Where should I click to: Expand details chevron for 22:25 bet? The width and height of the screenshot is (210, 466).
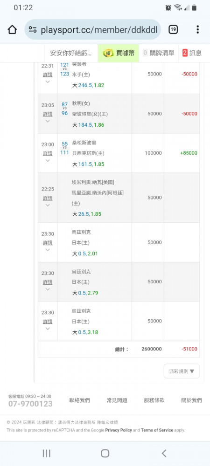pos(48,206)
